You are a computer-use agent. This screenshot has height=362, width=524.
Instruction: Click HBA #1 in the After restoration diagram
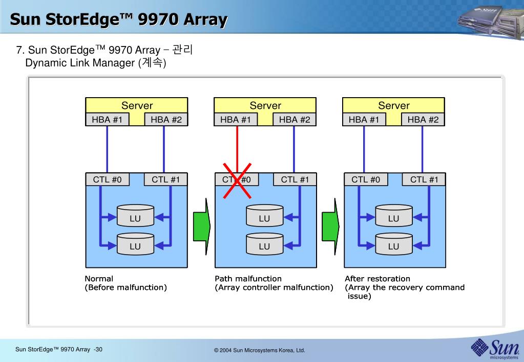[364, 120]
